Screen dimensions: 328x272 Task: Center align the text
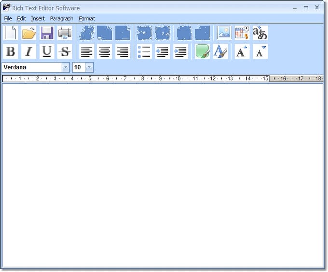click(105, 52)
